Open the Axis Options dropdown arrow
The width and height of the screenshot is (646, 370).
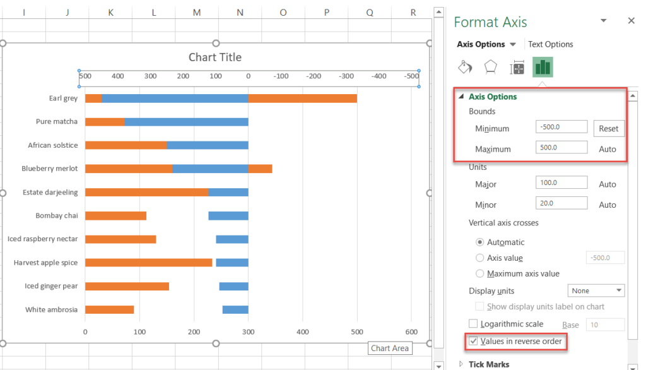512,44
